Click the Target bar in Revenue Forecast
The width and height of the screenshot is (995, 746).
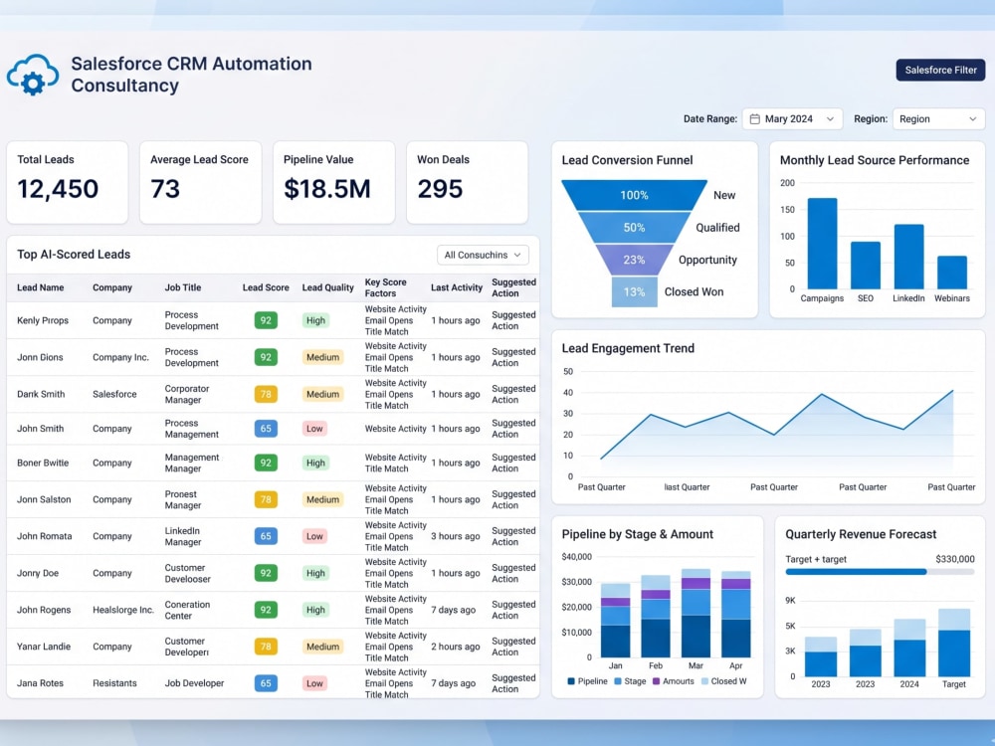(954, 642)
